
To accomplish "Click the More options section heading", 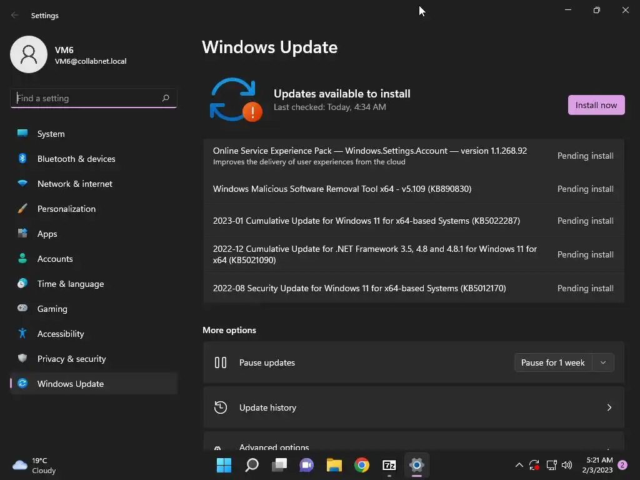I will point(229,330).
